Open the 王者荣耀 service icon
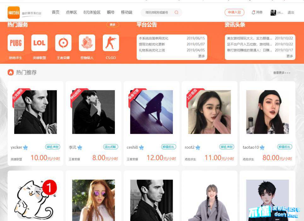 pyautogui.click(x=63, y=43)
